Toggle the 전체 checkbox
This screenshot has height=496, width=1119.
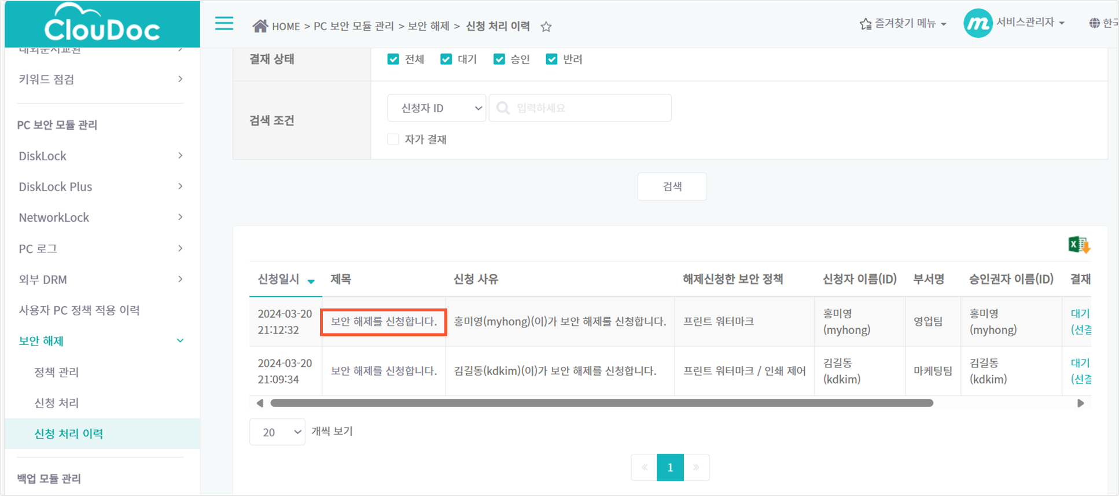point(393,59)
